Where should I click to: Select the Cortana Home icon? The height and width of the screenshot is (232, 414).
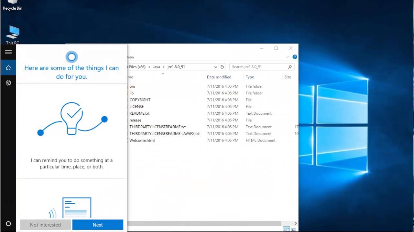(x=8, y=68)
